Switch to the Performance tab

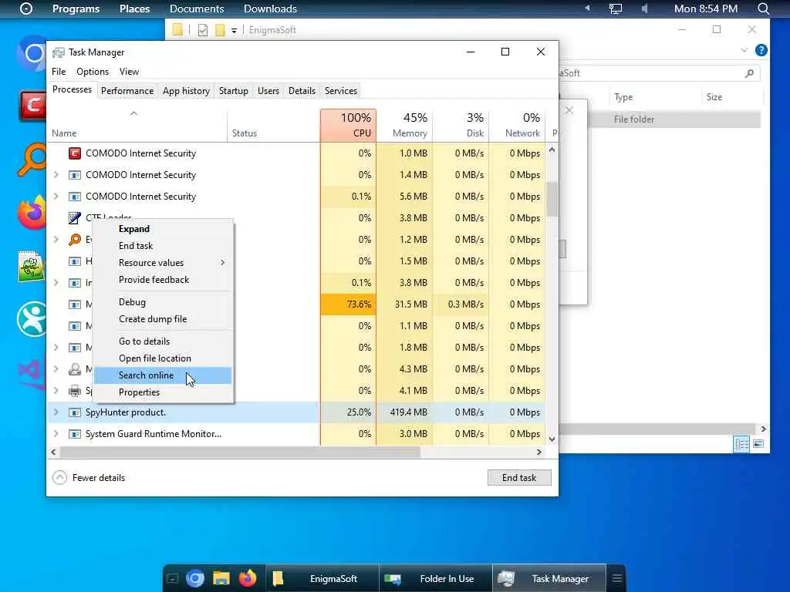(127, 91)
